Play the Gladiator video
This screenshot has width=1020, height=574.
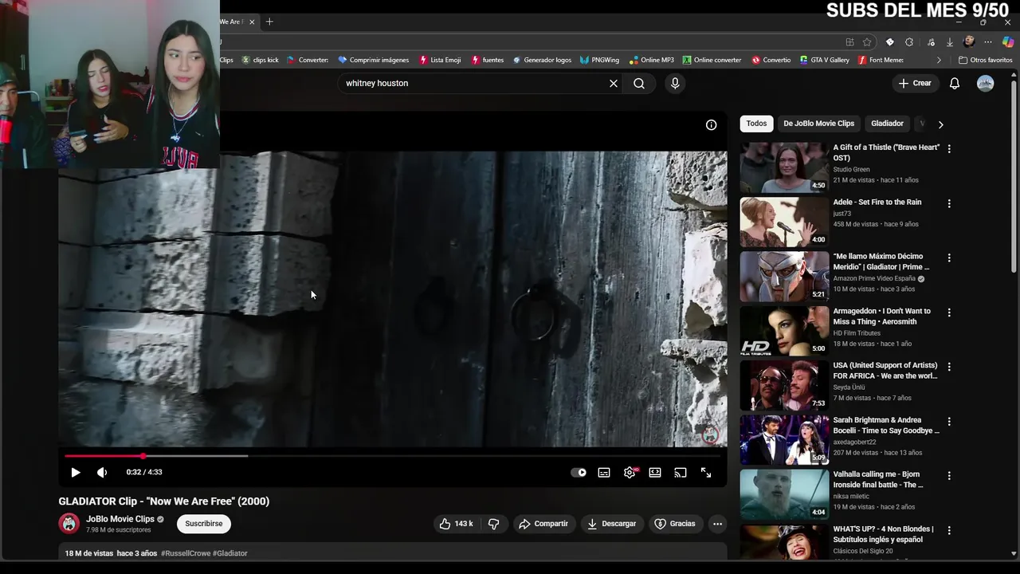tap(75, 472)
